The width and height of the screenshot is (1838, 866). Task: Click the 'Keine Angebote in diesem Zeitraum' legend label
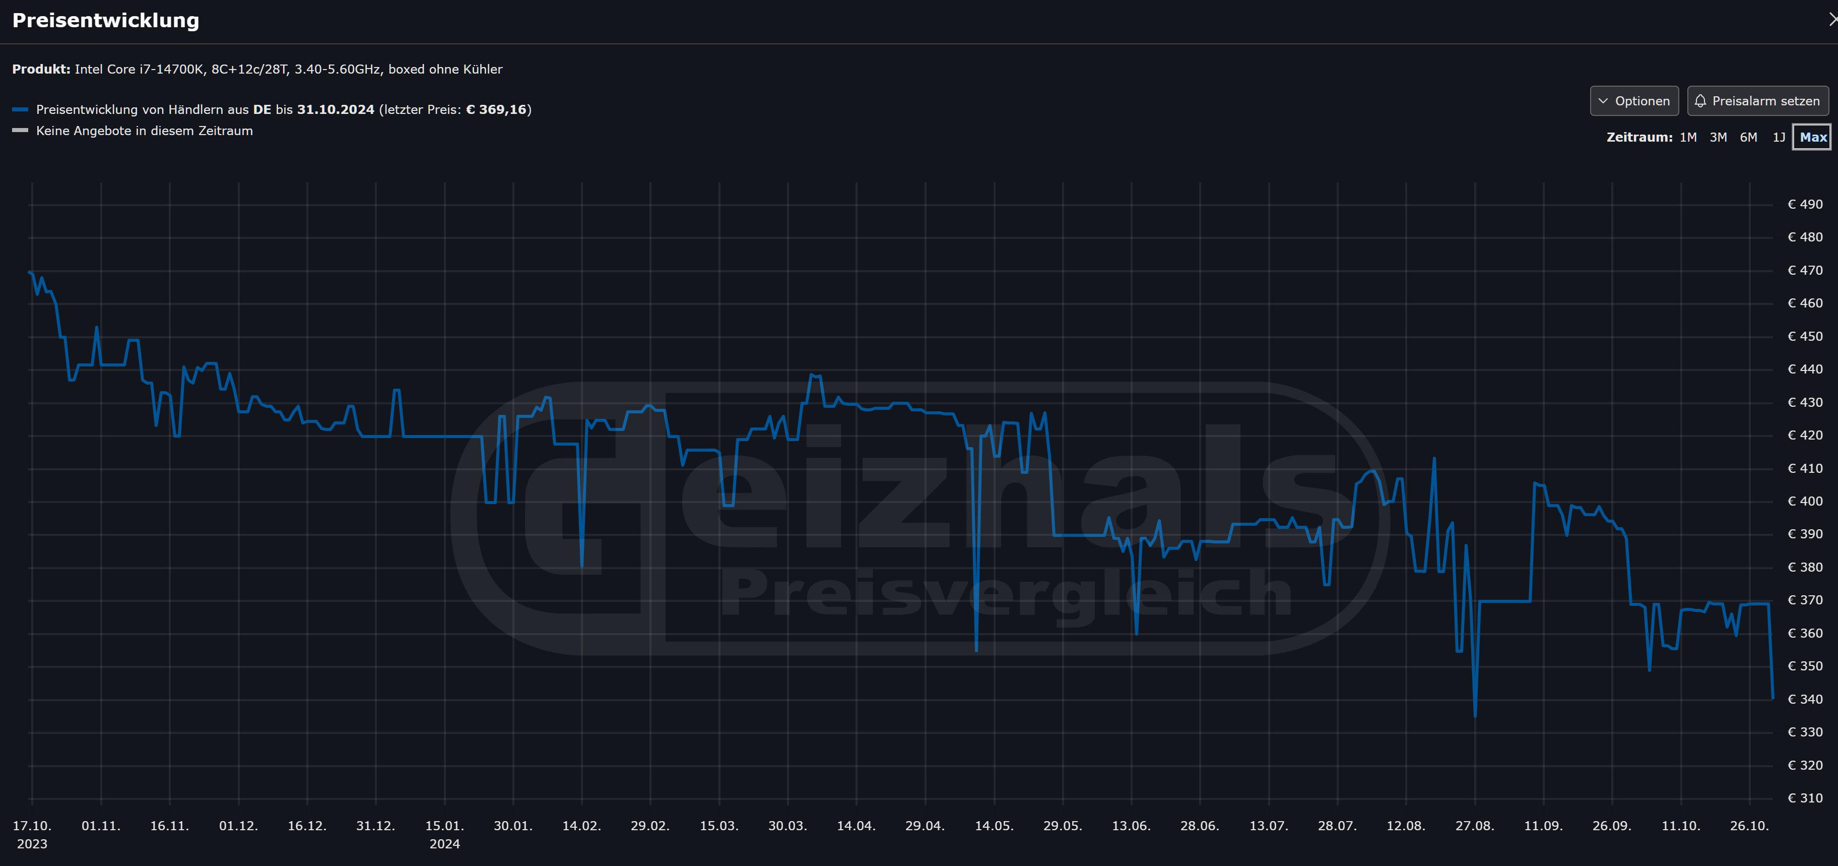click(144, 131)
